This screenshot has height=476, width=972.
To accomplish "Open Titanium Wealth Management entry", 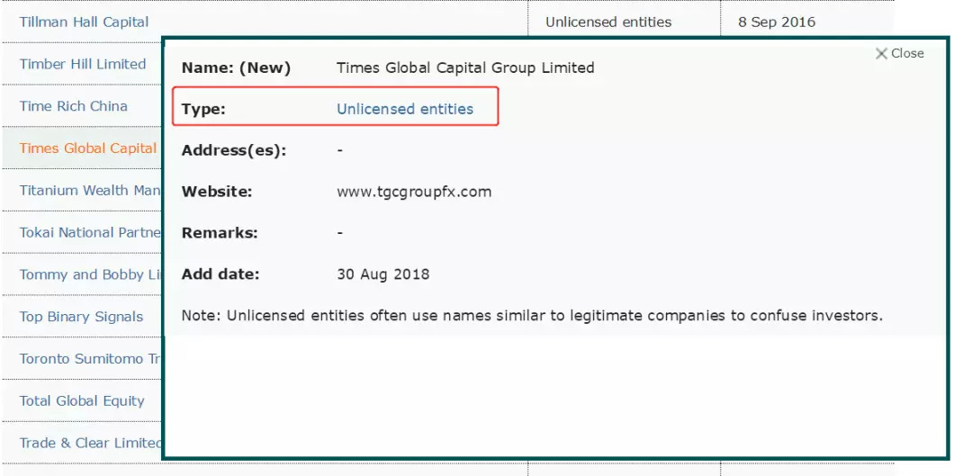I will tap(91, 191).
